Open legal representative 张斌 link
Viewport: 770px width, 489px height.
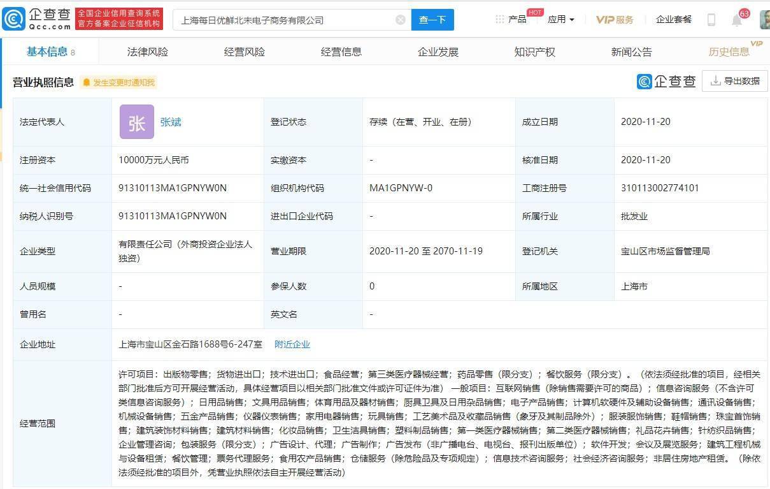171,122
